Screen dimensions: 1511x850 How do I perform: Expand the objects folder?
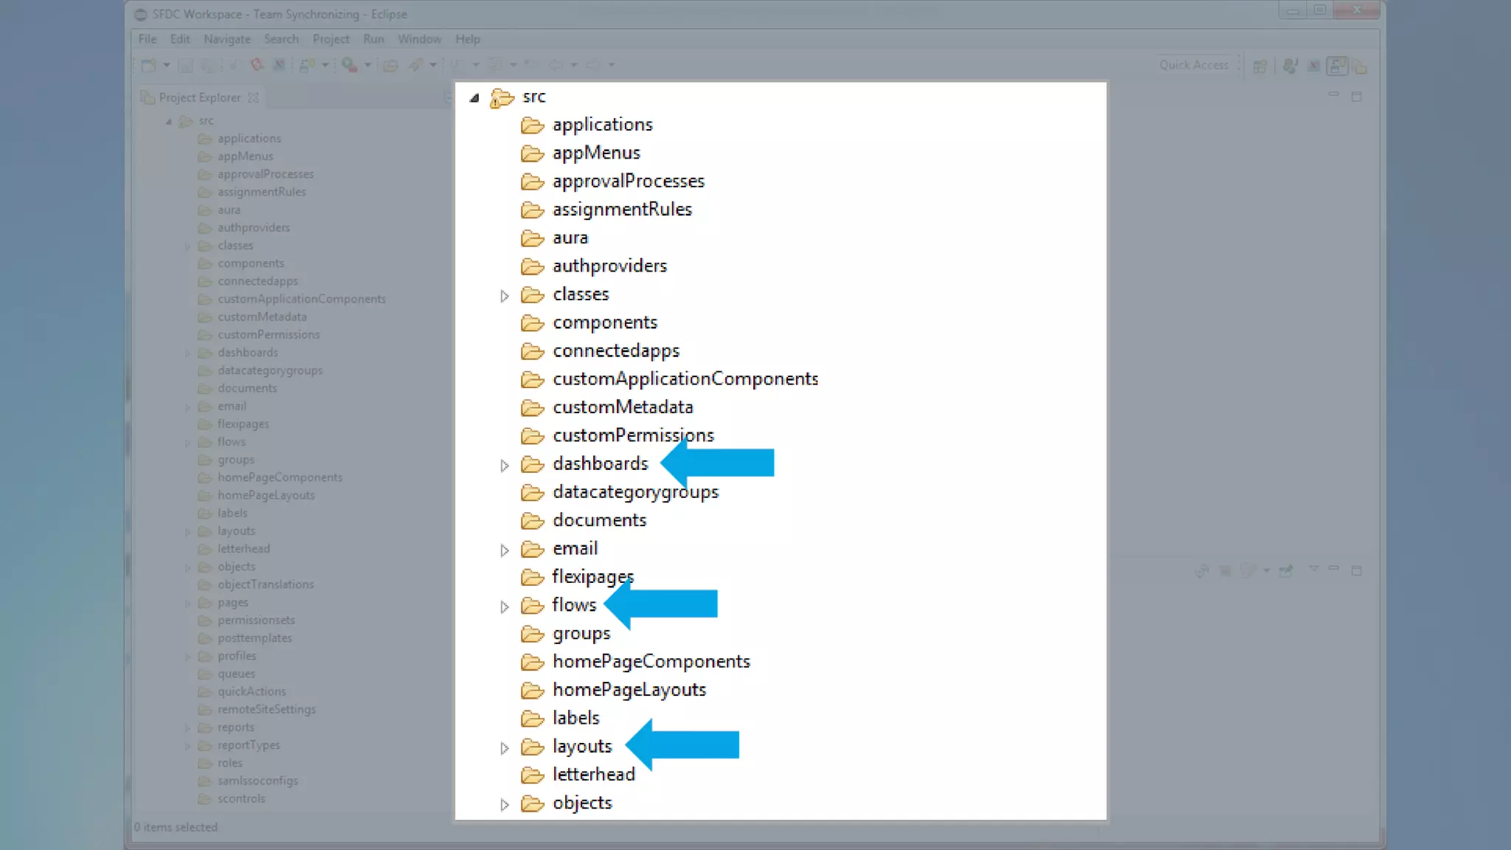pyautogui.click(x=505, y=804)
